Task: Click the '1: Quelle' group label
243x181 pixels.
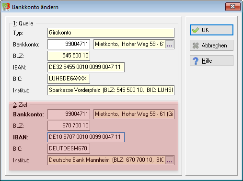Action: pos(23,23)
